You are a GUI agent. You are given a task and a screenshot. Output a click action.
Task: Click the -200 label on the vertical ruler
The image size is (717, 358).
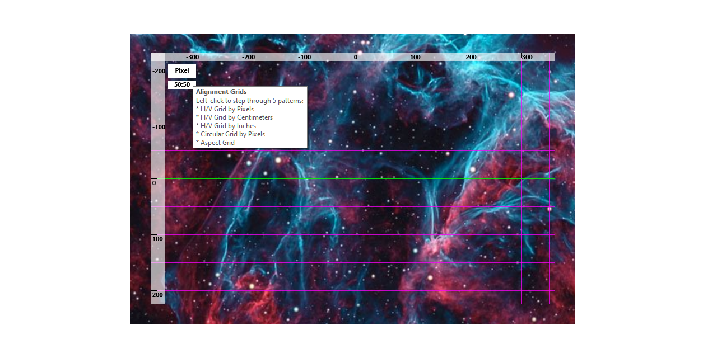[157, 71]
